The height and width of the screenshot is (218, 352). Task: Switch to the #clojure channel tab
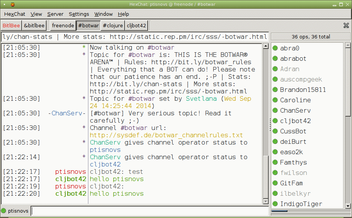pos(113,26)
